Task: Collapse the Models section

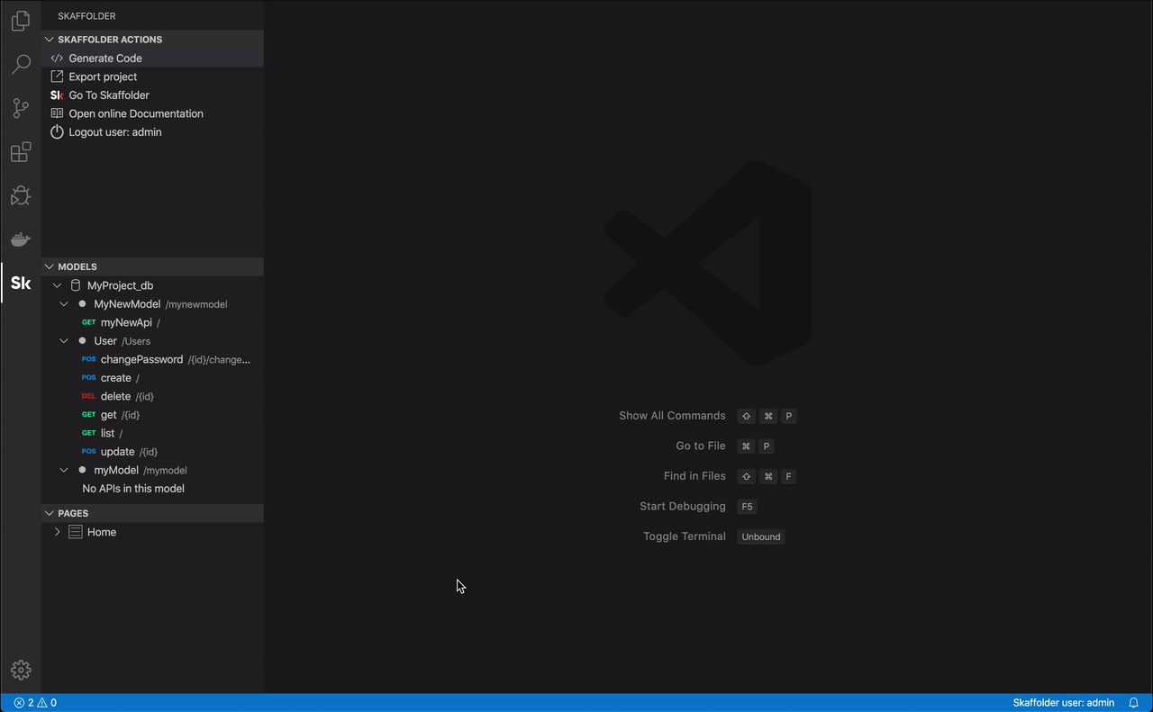Action: point(50,266)
